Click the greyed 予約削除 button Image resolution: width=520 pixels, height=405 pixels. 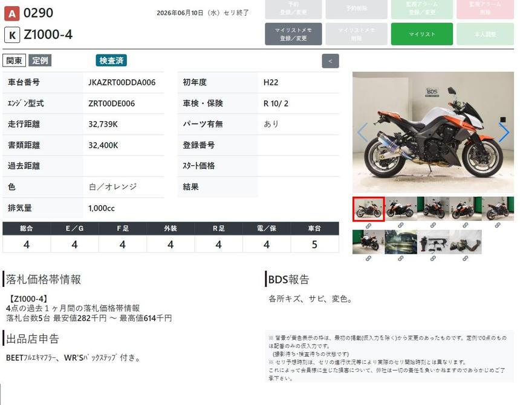tap(356, 8)
